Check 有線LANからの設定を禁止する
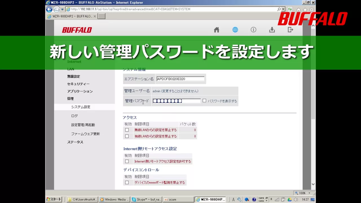Viewport: 361px width, 203px height. click(127, 136)
